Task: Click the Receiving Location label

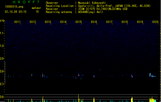Action: [60, 6]
